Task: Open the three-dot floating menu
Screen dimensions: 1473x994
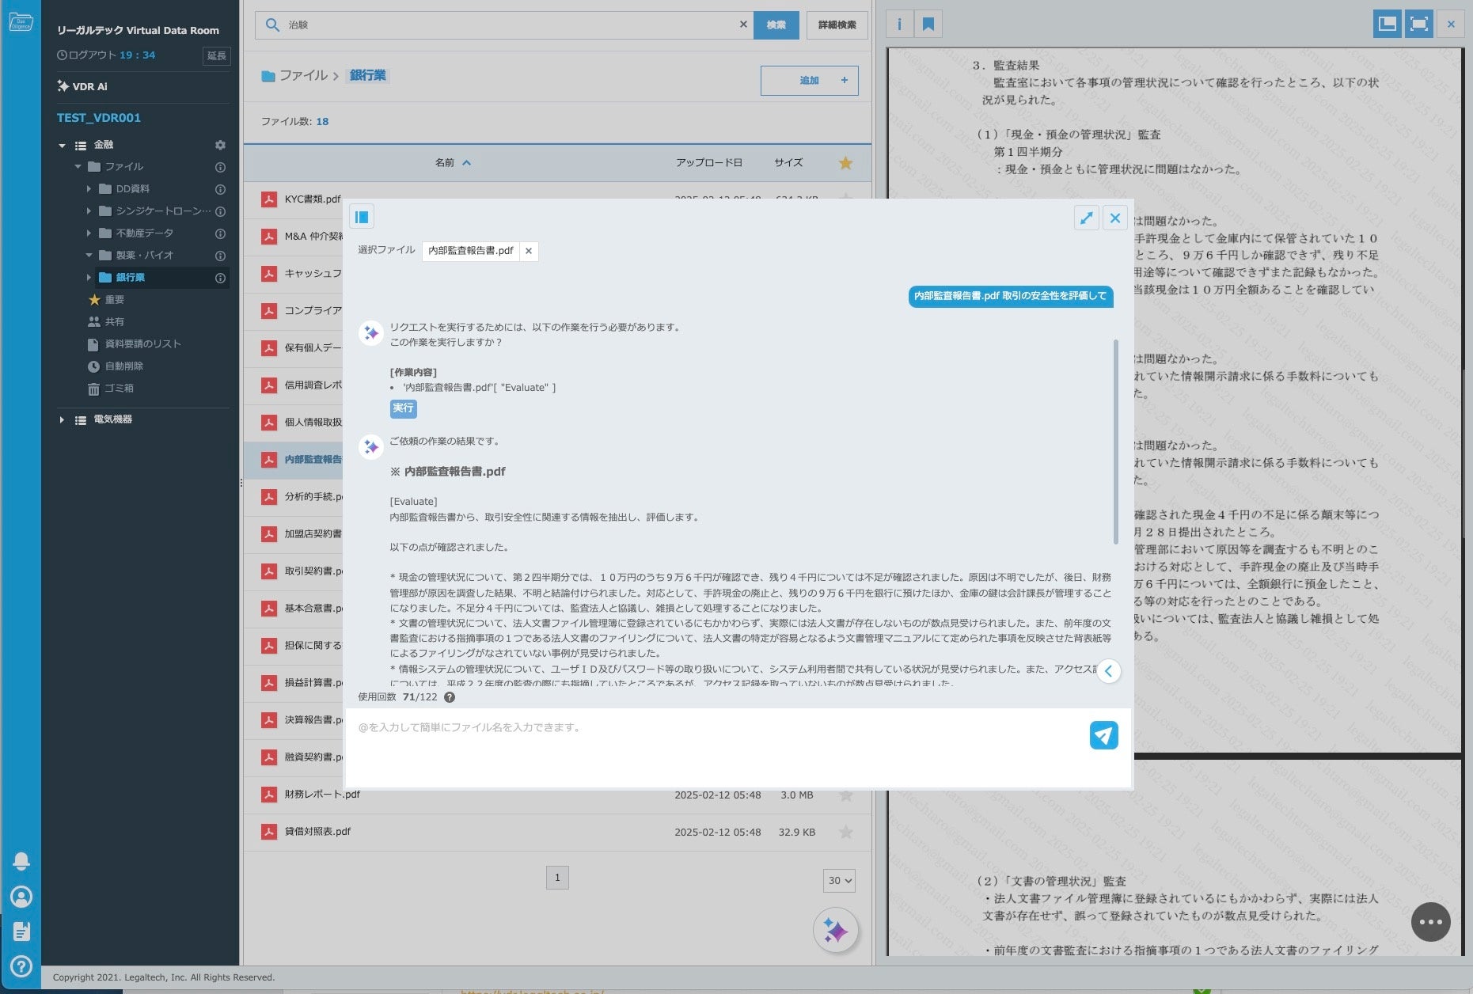Action: pos(1430,922)
